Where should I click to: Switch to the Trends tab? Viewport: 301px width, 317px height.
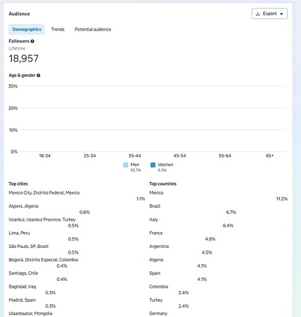click(x=58, y=29)
